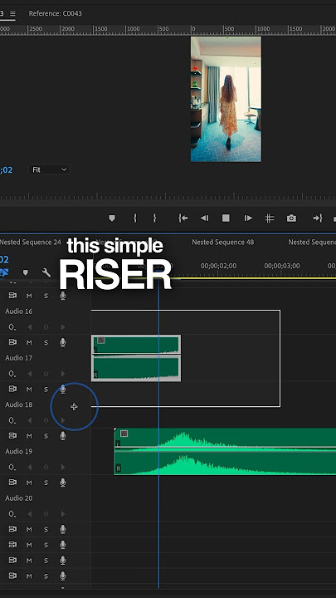The width and height of the screenshot is (336, 598).
Task: Enable voice-over record on Audio 20
Action: (x=63, y=483)
